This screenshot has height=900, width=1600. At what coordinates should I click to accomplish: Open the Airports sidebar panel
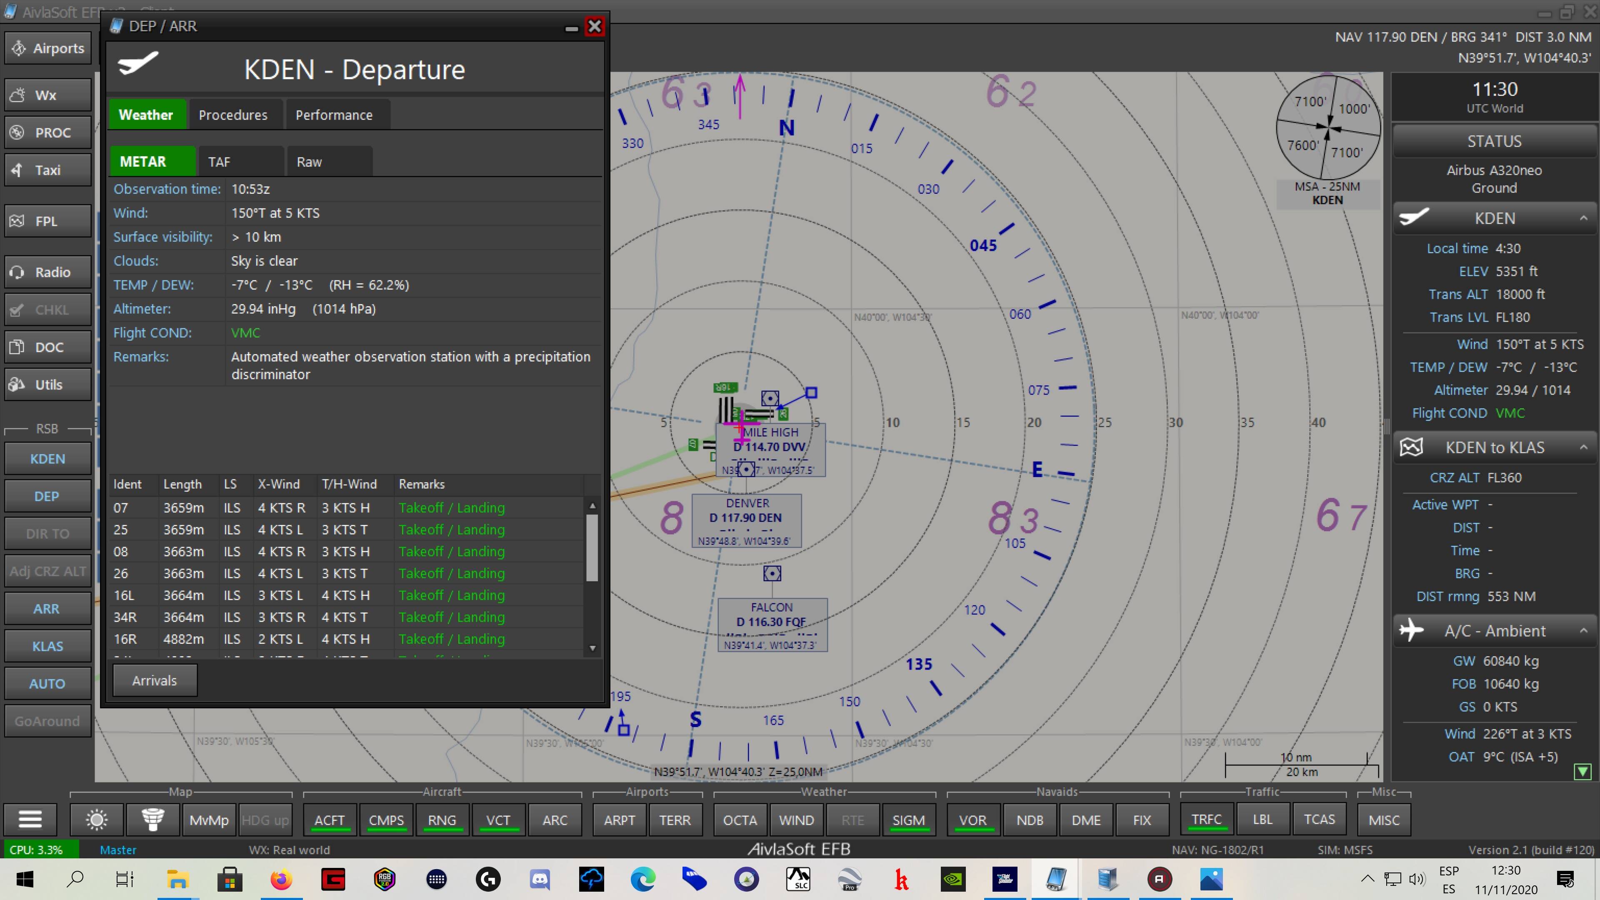(48, 48)
